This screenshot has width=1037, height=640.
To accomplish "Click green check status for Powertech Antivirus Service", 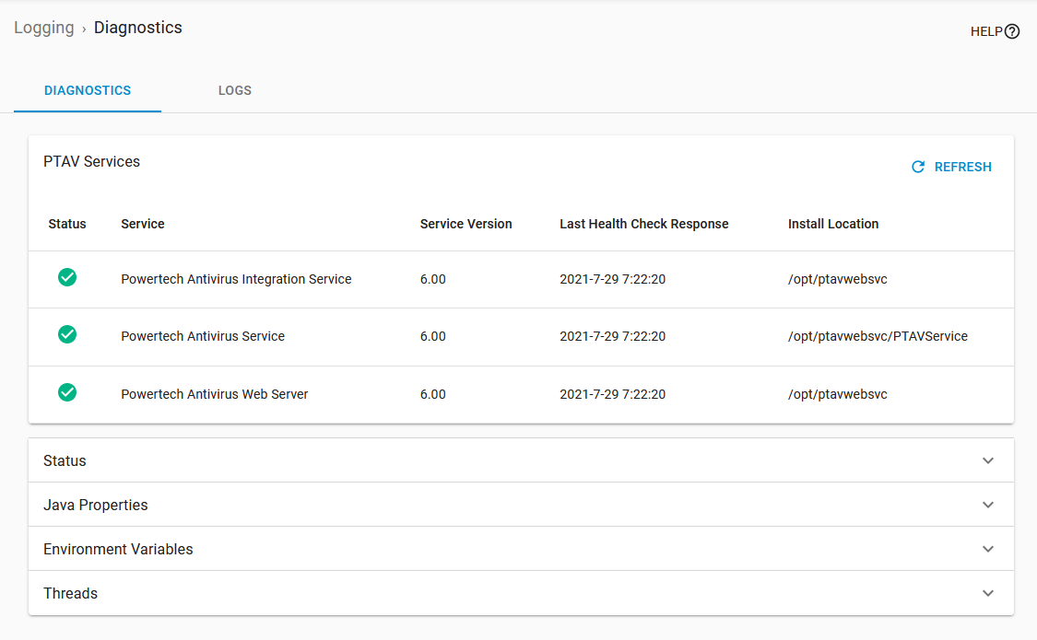I will tap(66, 335).
